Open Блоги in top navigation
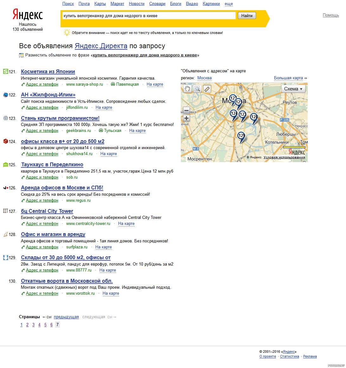The height and width of the screenshot is (368, 346). [176, 4]
